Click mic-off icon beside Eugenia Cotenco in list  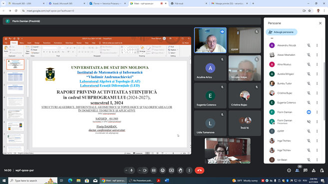[x=309, y=103]
